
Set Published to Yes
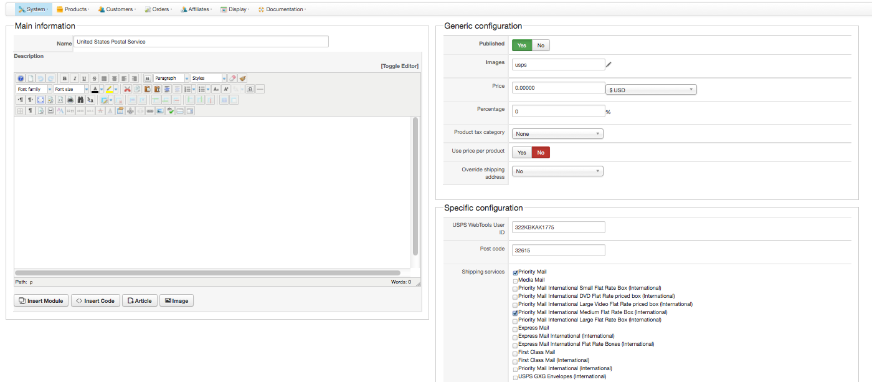tap(522, 45)
